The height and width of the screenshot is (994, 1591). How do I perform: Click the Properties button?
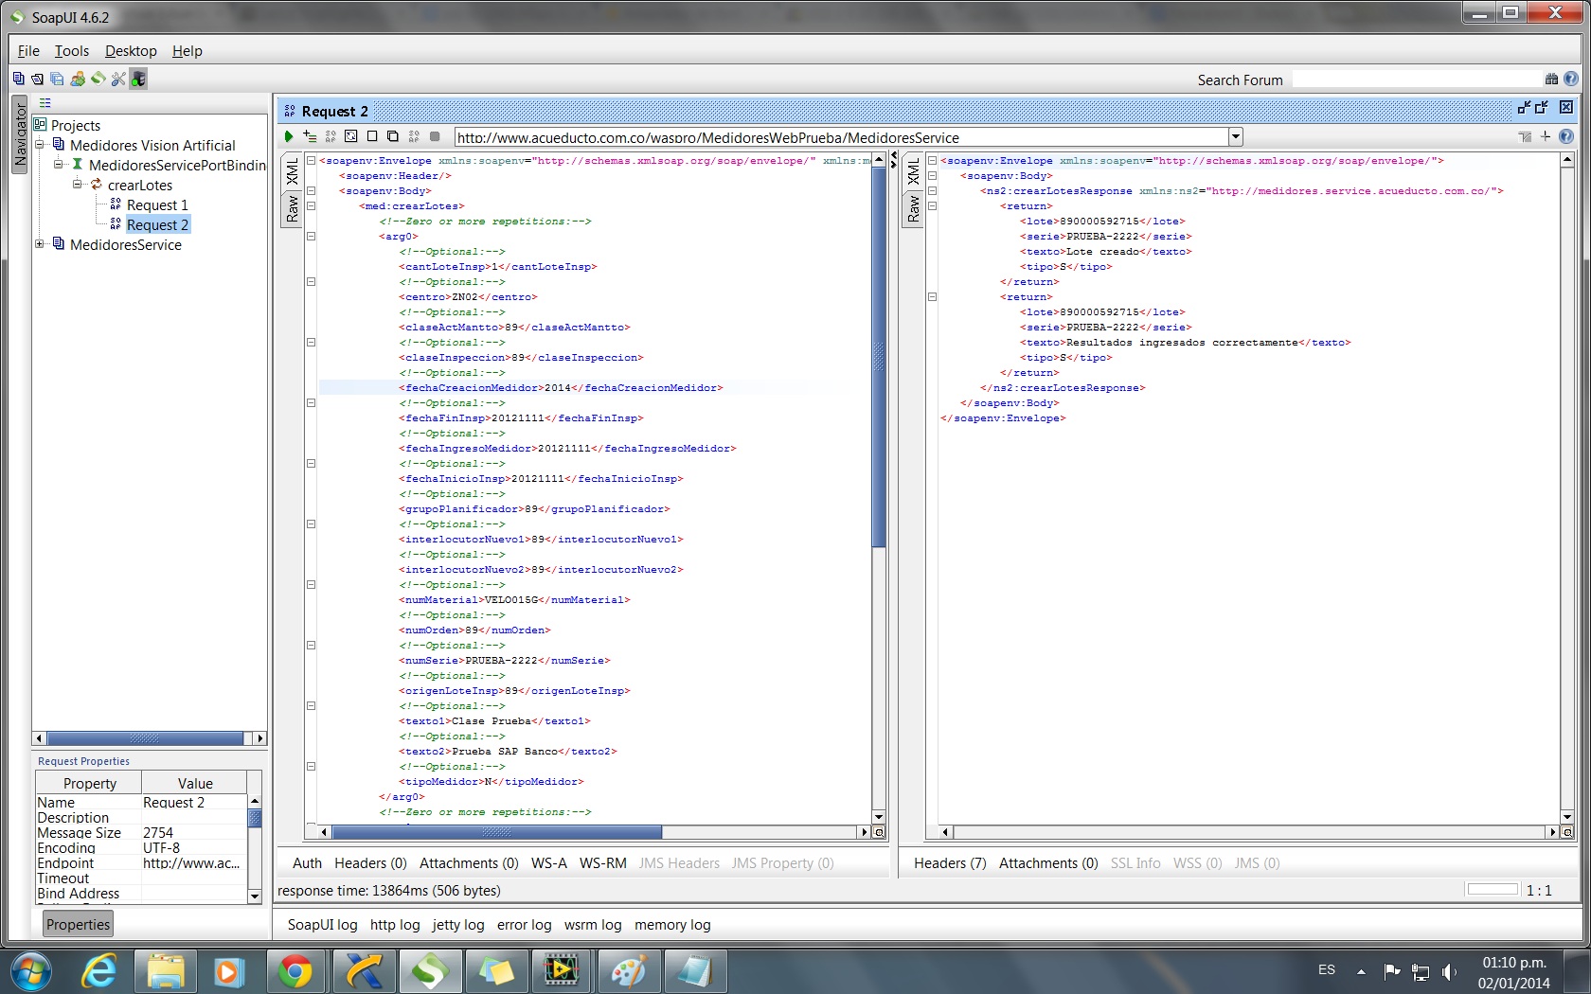[79, 925]
